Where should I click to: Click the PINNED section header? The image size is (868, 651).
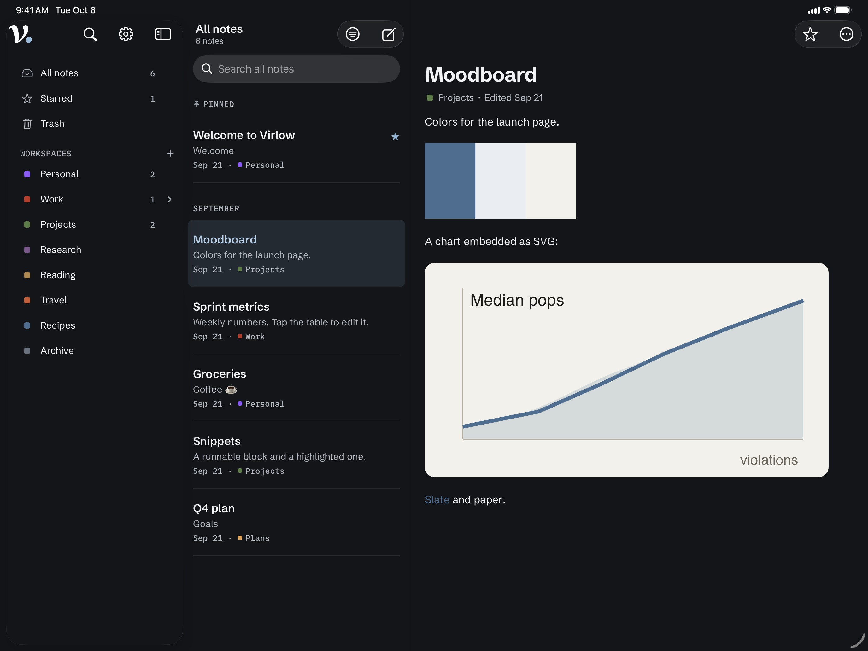pos(214,104)
